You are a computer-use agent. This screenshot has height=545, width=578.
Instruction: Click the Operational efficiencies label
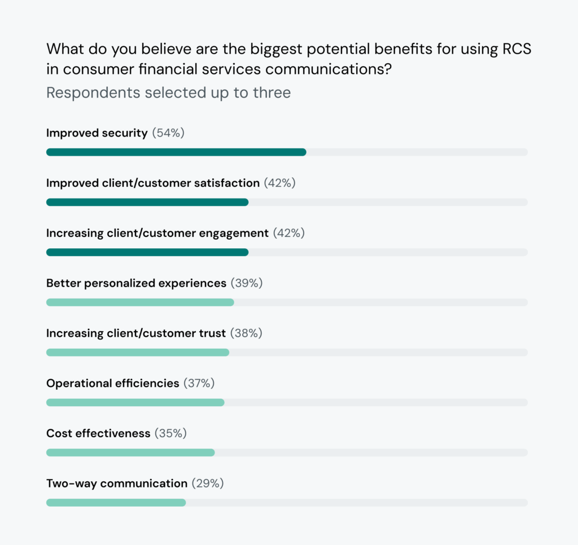[113, 384]
